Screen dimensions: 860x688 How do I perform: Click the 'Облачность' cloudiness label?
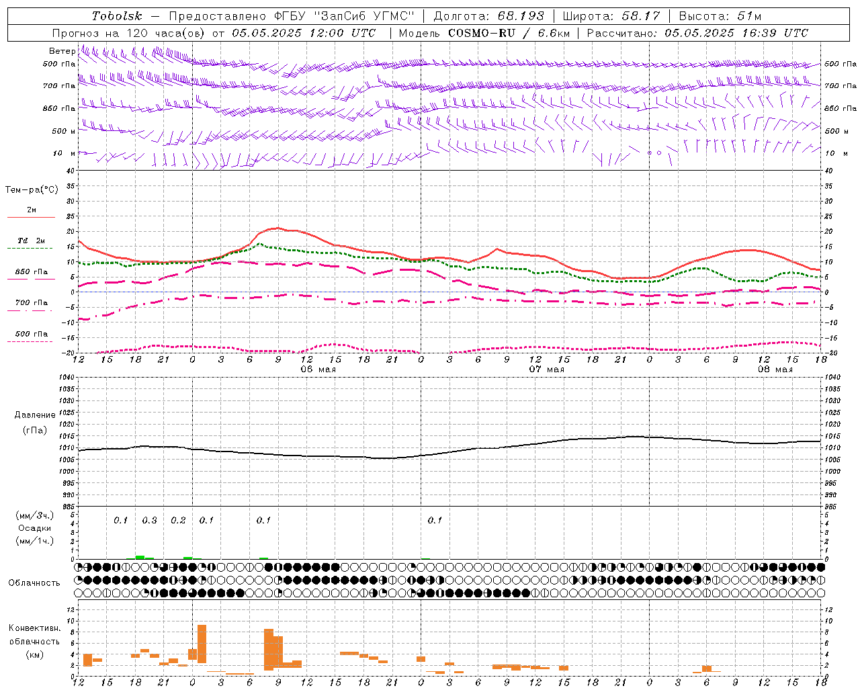click(x=34, y=583)
